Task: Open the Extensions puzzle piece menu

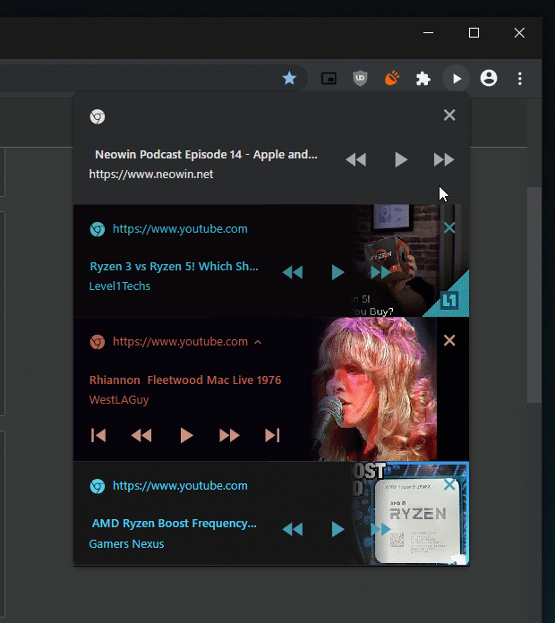Action: coord(423,78)
